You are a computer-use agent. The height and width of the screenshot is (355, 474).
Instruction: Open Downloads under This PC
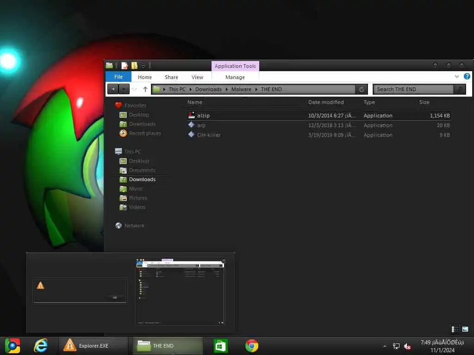[x=142, y=179]
